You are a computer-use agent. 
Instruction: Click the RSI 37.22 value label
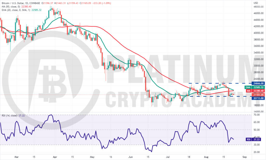(253, 139)
